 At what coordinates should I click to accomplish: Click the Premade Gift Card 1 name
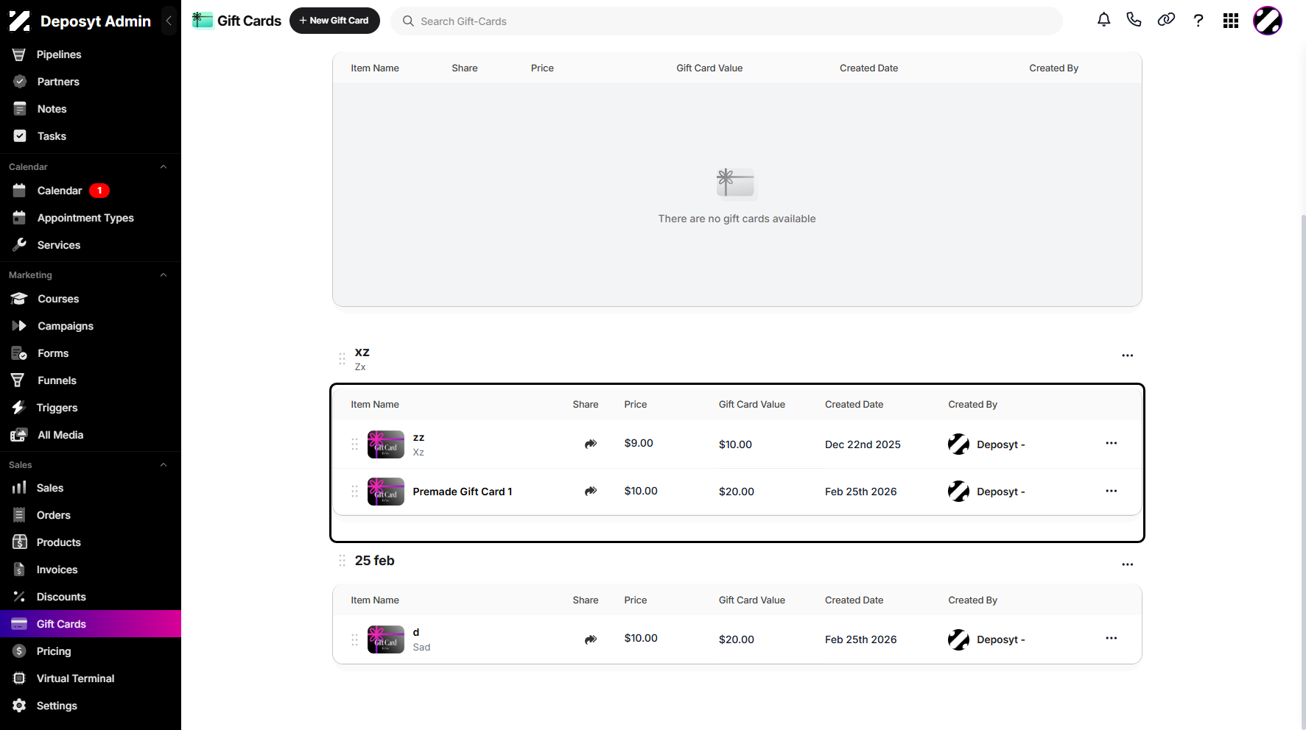(x=463, y=492)
